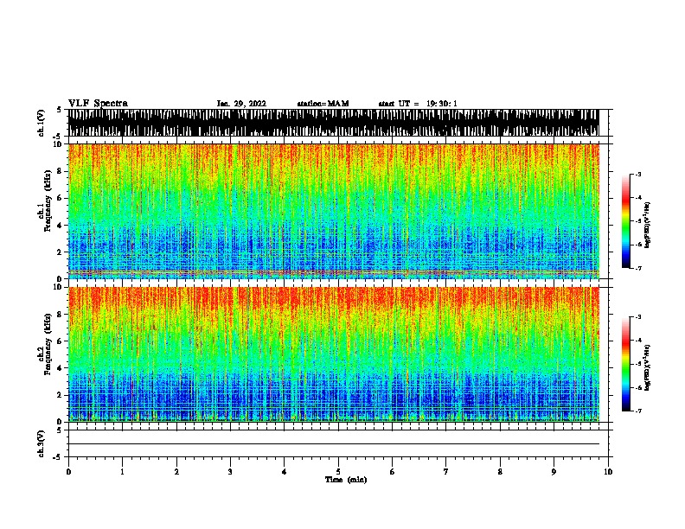
Task: Click the ch.1 spectrogram panel
Action: point(334,211)
